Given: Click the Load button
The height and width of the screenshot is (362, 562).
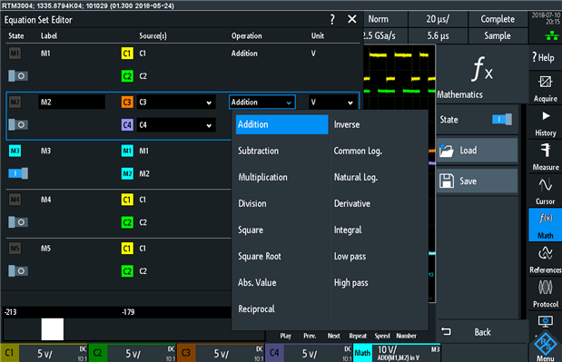Looking at the screenshot, I should click(477, 150).
